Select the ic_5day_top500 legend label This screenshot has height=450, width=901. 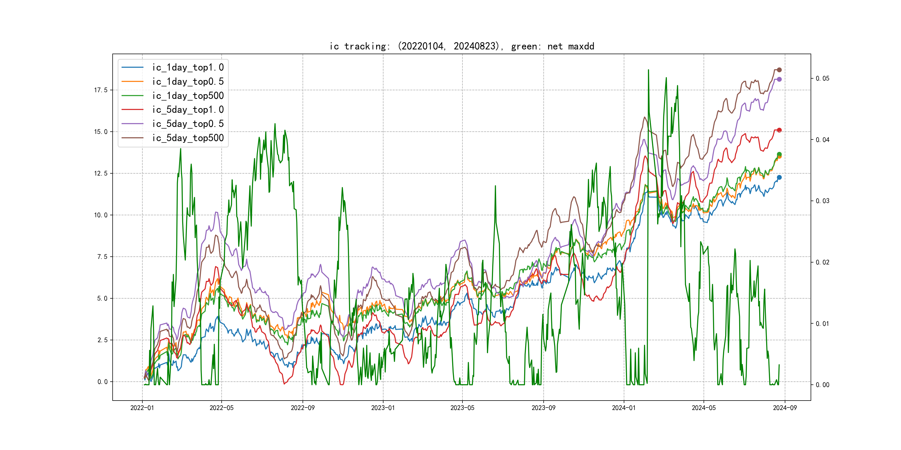pos(188,138)
